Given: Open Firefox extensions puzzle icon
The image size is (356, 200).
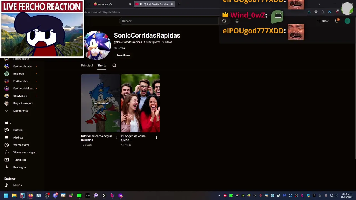Looking at the screenshot, I should click(323, 12).
